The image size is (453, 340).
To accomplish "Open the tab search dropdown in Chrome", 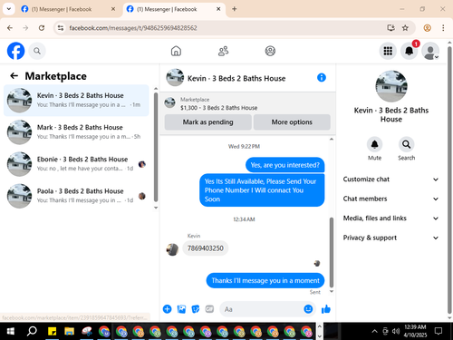I will click(x=9, y=9).
